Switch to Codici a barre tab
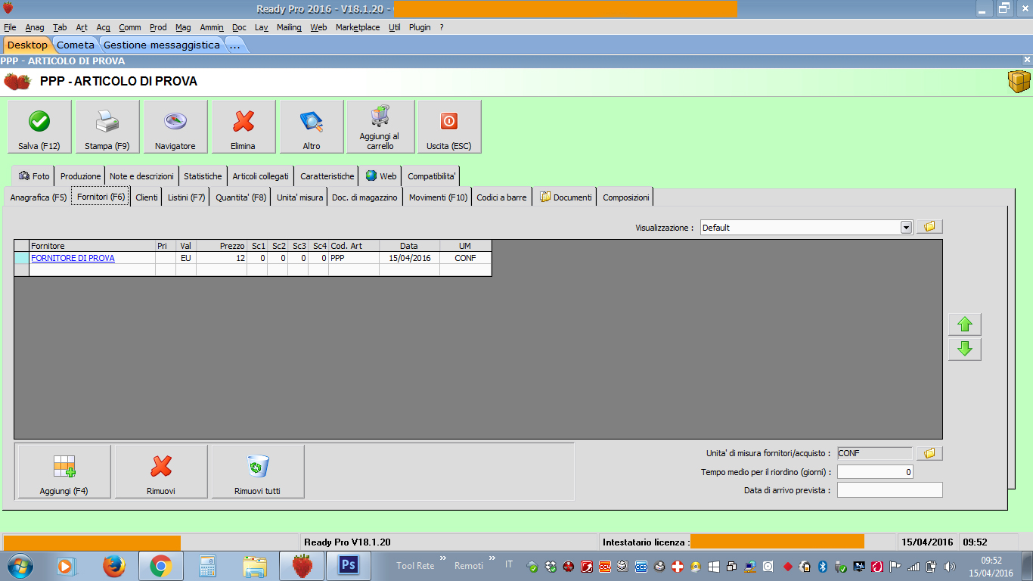1033x581 pixels. pos(501,197)
